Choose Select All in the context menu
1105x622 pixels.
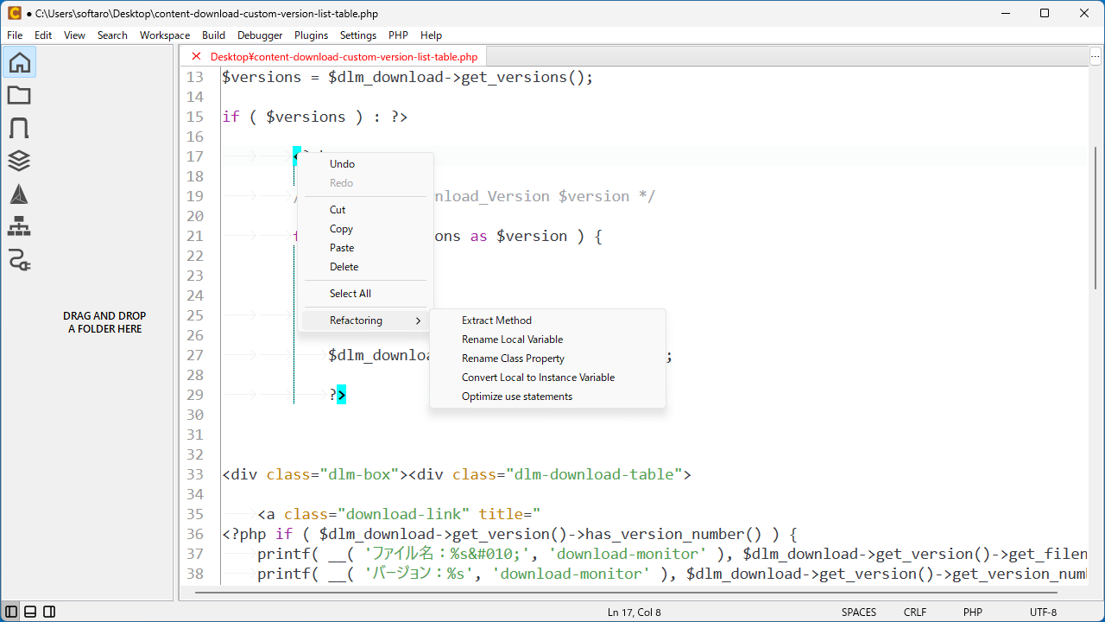point(365,294)
